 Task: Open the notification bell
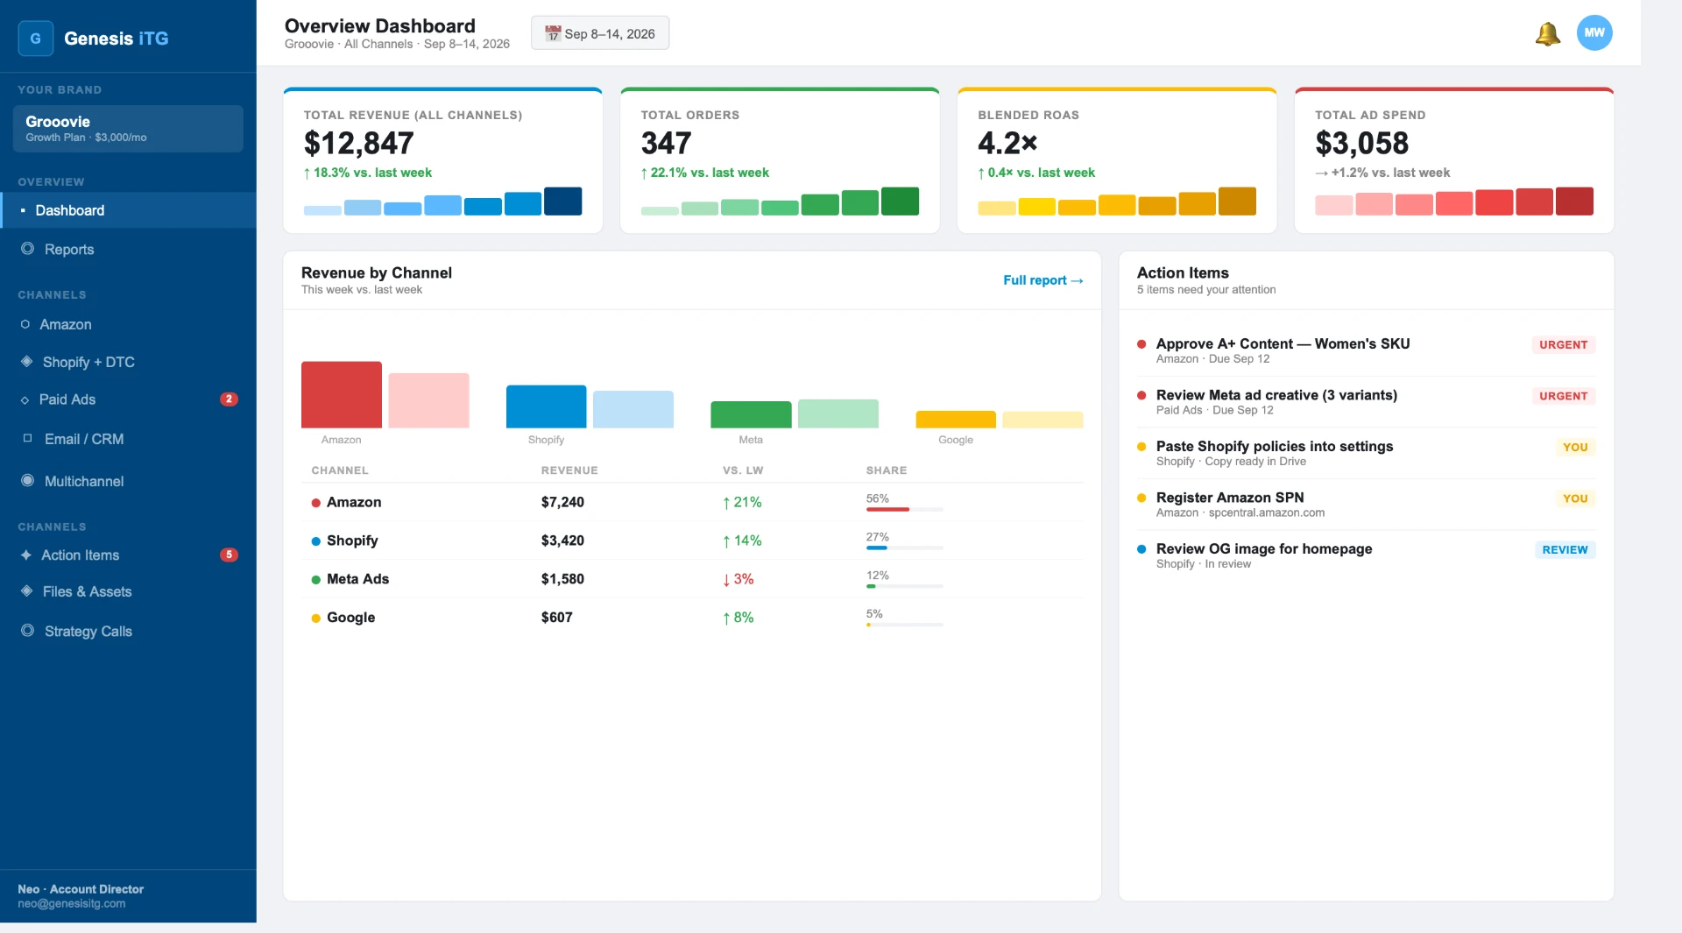tap(1548, 34)
